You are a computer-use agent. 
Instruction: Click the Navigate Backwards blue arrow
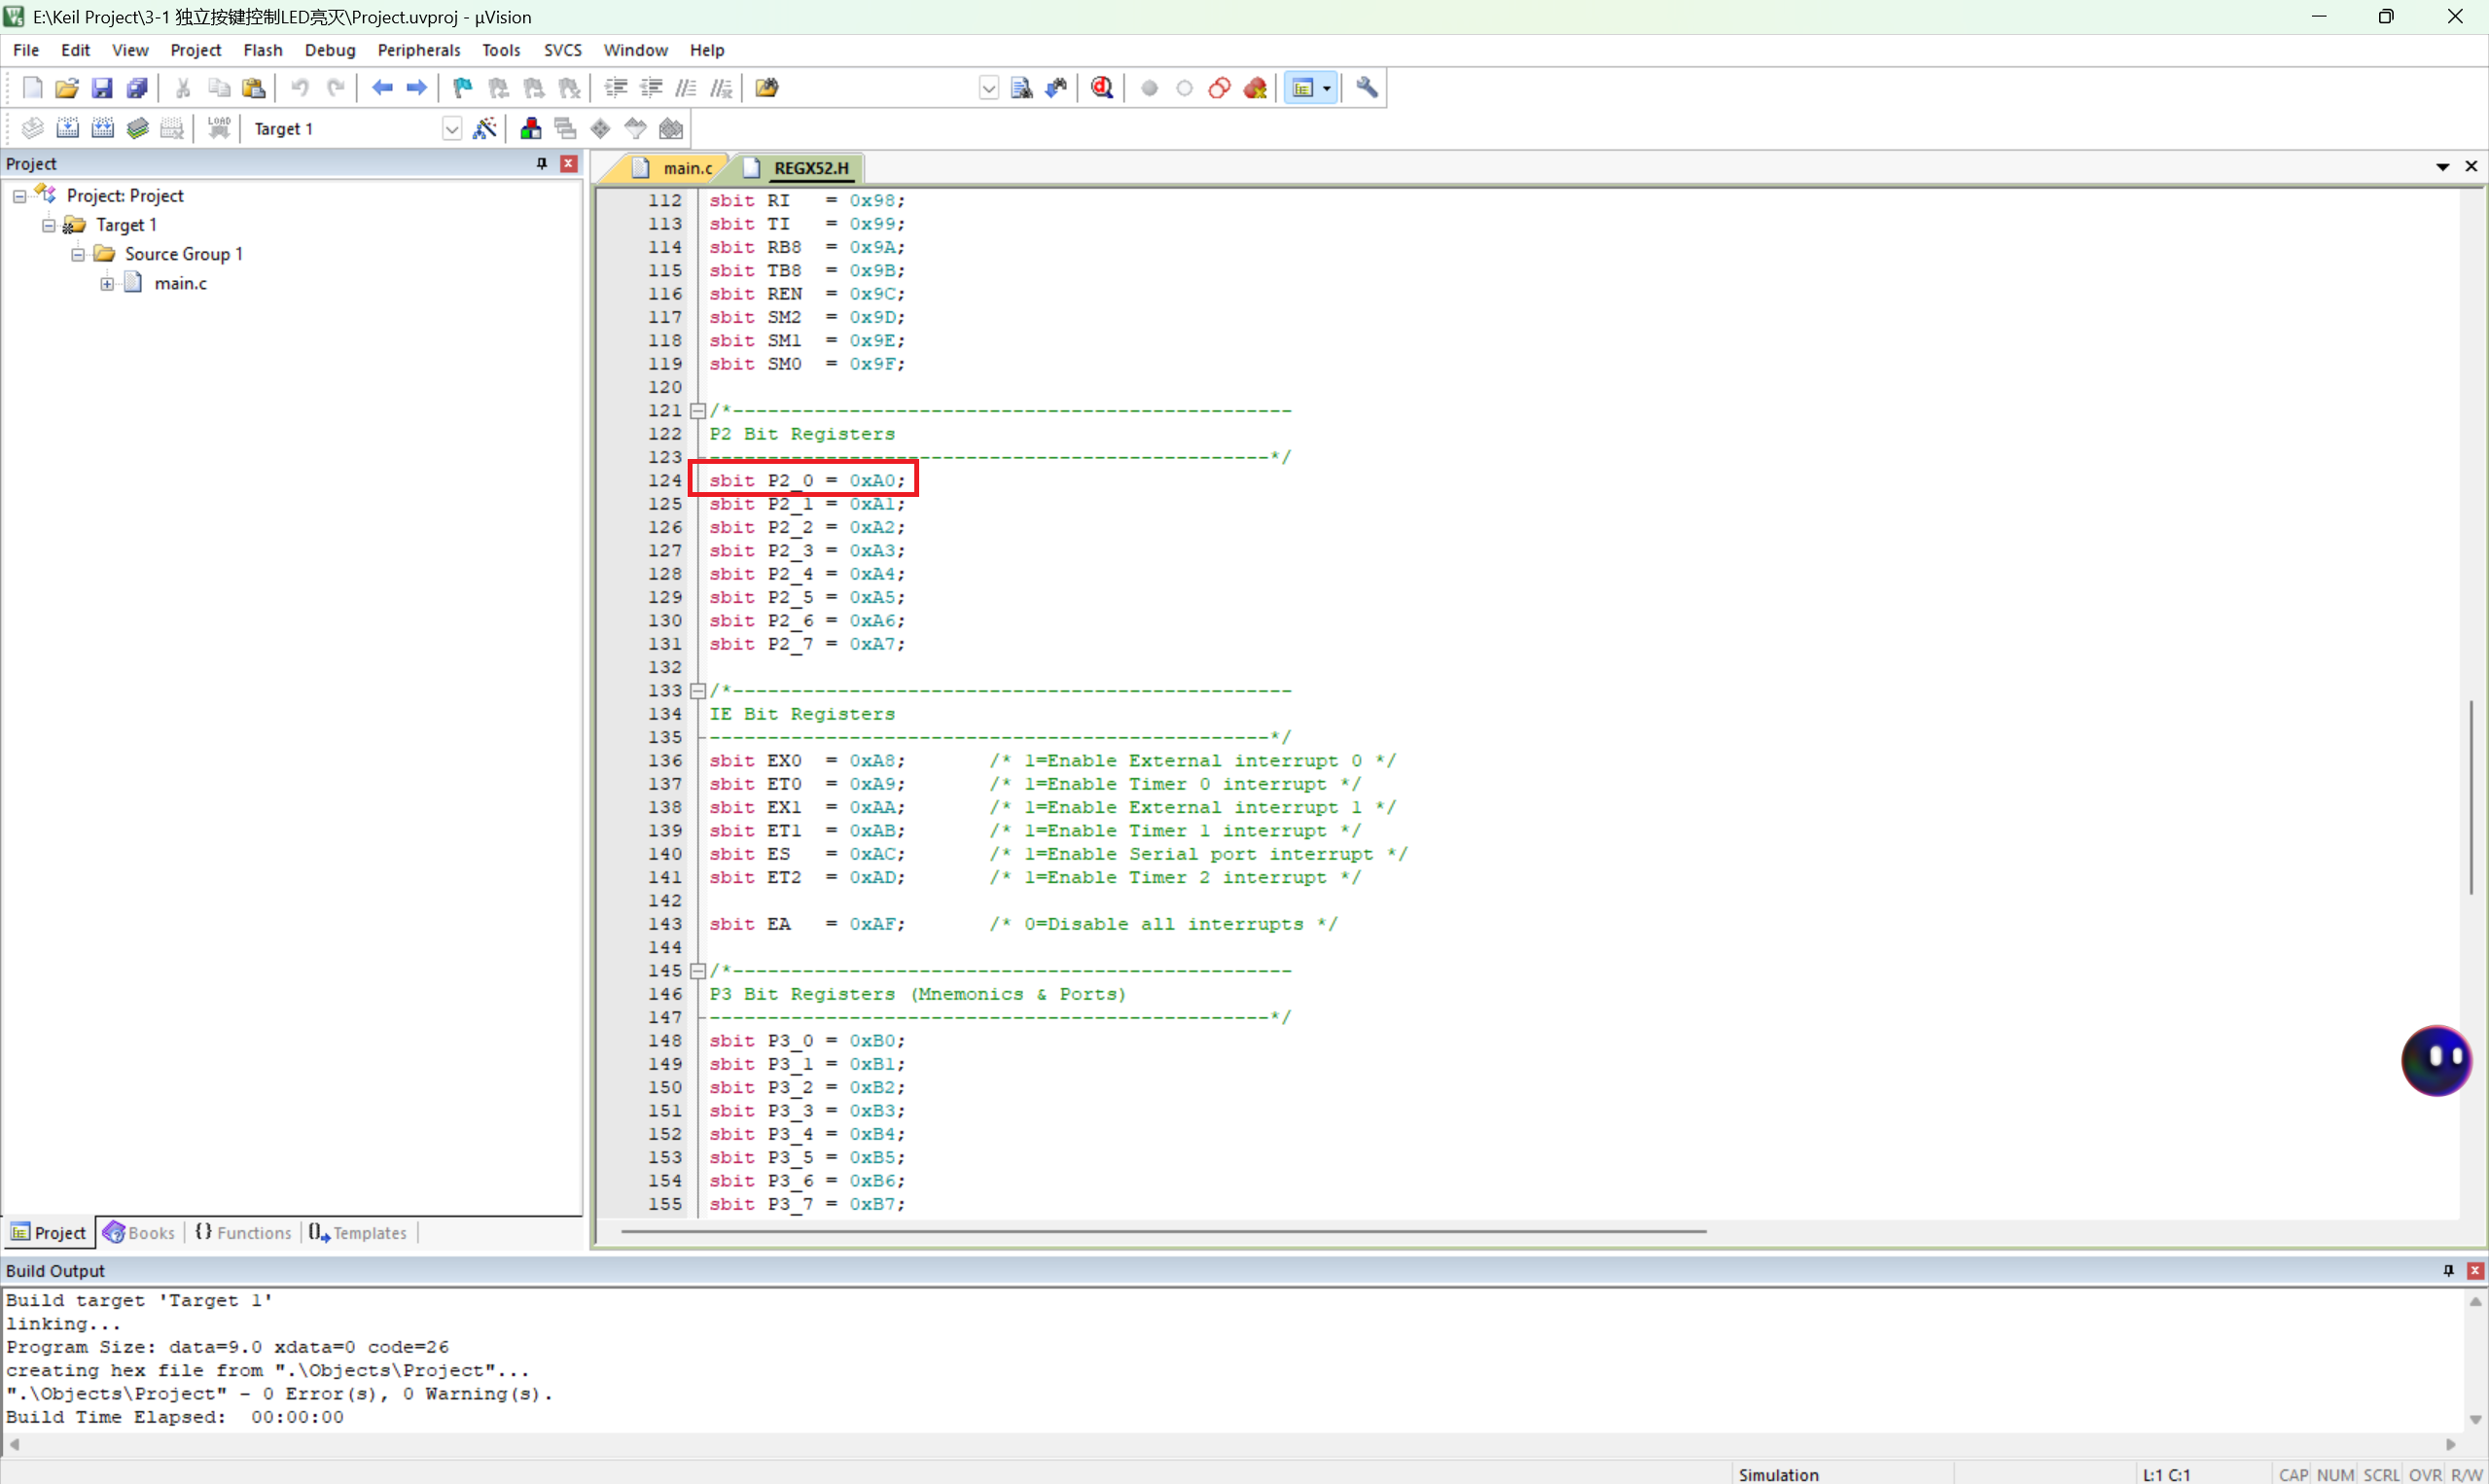(x=382, y=88)
